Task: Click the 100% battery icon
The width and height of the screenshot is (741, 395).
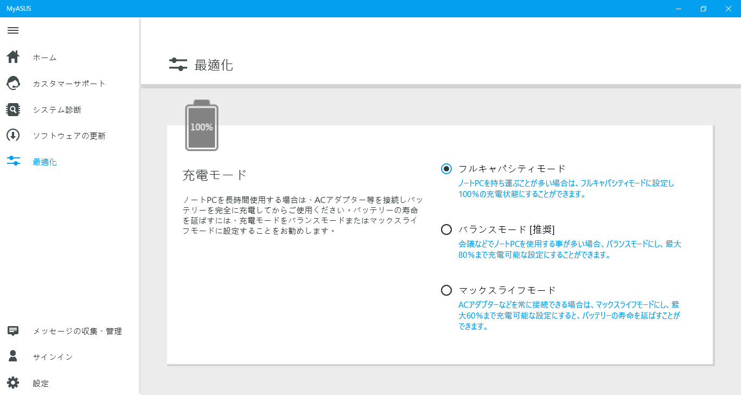Action: tap(201, 125)
